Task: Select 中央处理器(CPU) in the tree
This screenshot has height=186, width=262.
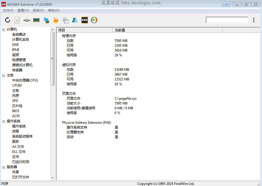Action: (x=25, y=80)
